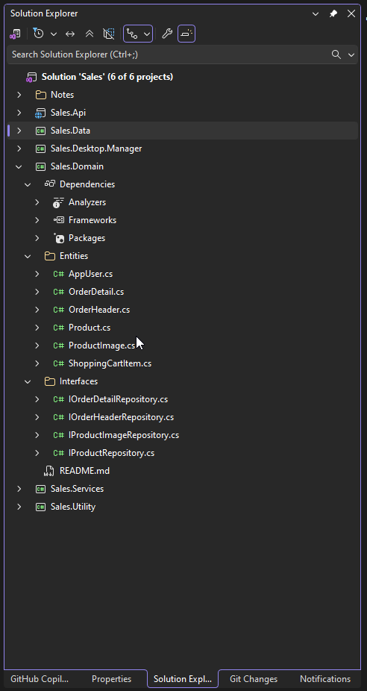Open the Window Position dropdown arrow

[316, 13]
